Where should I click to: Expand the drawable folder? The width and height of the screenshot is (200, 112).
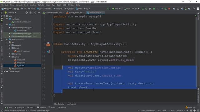(x=10, y=45)
